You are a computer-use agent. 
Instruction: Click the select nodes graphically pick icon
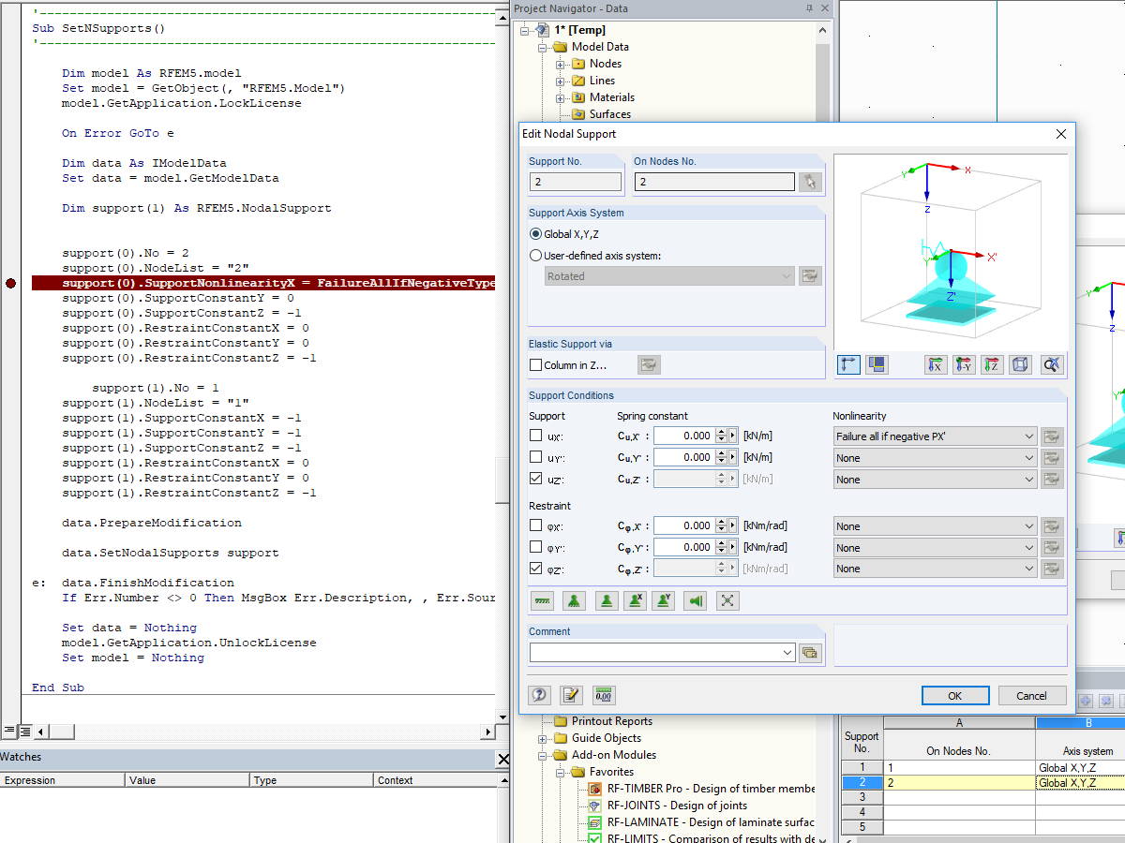809,182
